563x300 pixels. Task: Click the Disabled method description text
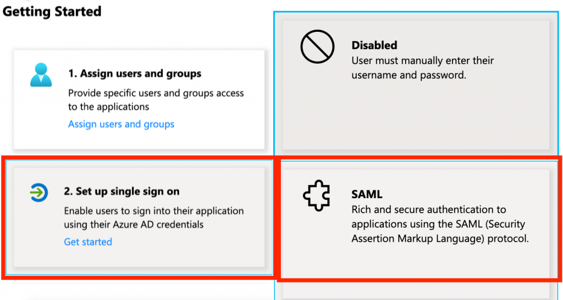[x=423, y=67]
